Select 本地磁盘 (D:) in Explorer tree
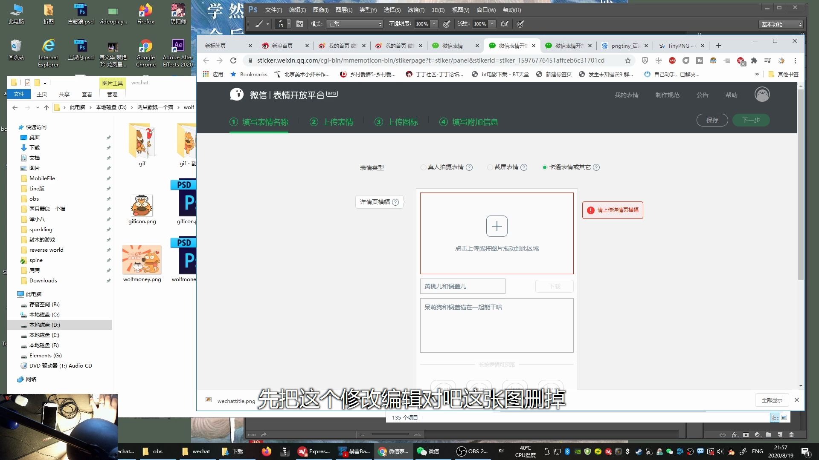 (45, 325)
